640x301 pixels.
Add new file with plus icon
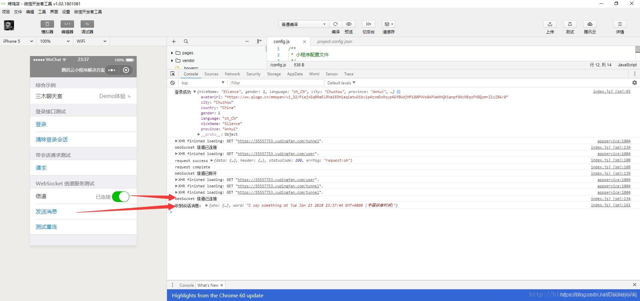(174, 41)
